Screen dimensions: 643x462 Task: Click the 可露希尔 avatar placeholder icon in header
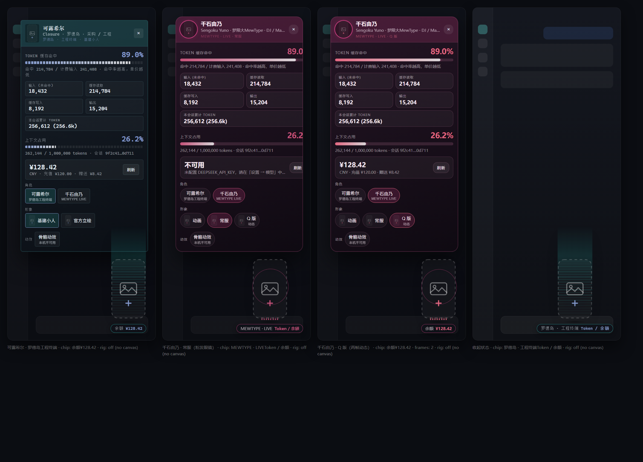(x=32, y=33)
